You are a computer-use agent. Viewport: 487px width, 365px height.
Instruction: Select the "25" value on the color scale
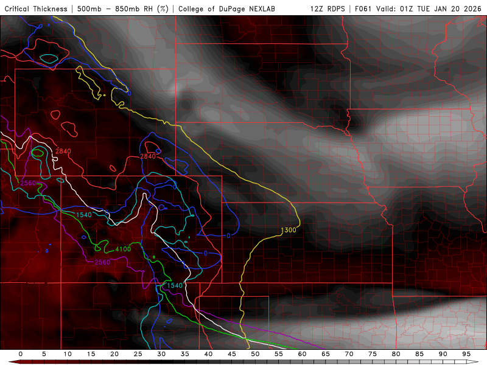click(x=138, y=354)
